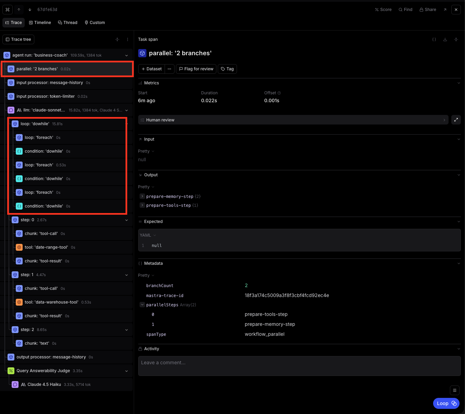View span as raw JSON with braces icon
This screenshot has width=465, height=414.
tap(434, 39)
